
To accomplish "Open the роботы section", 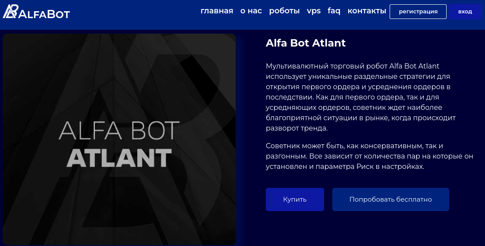I will (284, 11).
